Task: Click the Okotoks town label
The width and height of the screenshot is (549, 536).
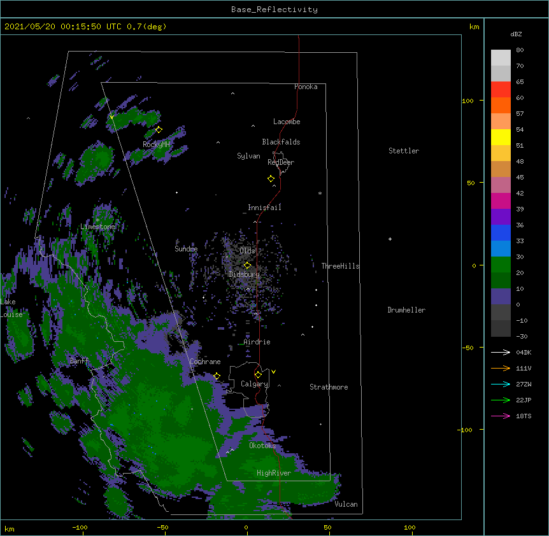Action: point(262,446)
